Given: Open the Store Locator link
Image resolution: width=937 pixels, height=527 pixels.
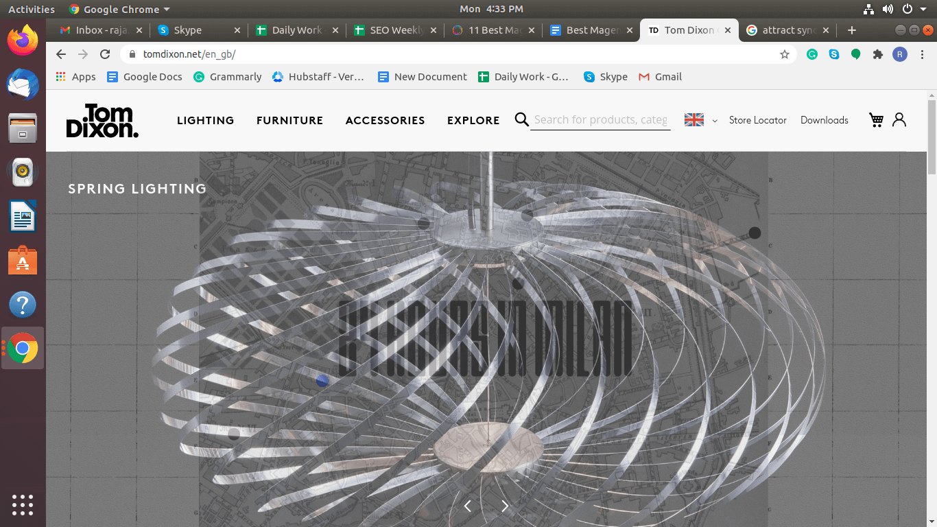Looking at the screenshot, I should coord(758,120).
